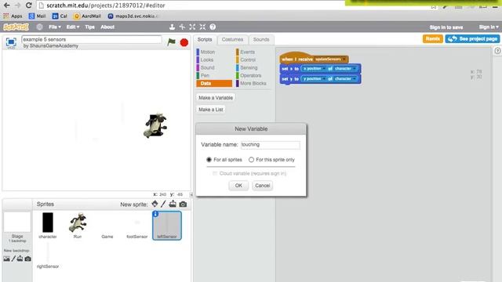The height and width of the screenshot is (282, 502).
Task: Open the Cal bookmark
Action: point(60,16)
